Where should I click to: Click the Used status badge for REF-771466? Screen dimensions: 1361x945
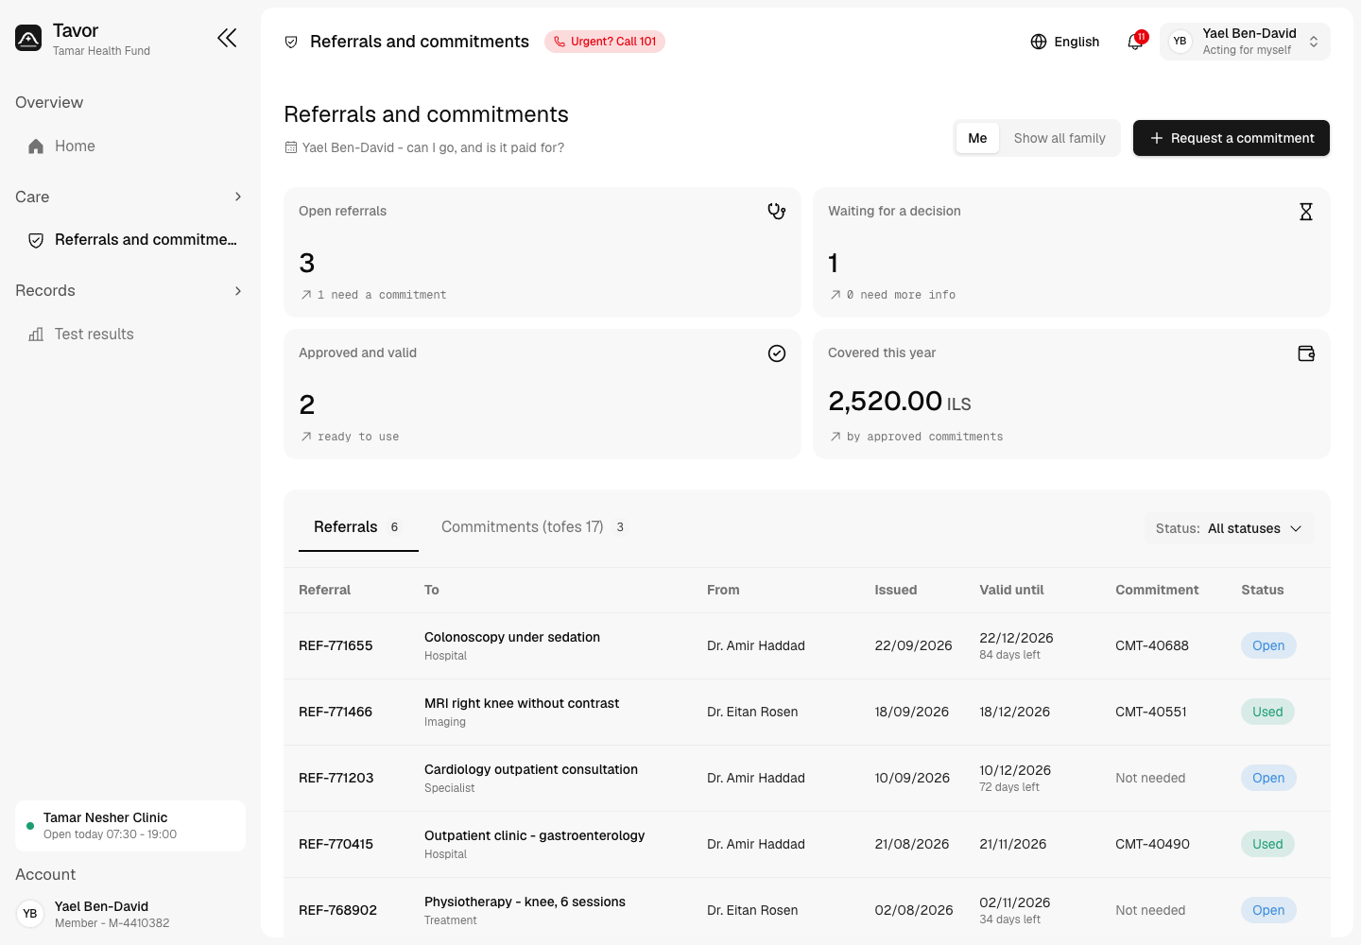coord(1267,713)
